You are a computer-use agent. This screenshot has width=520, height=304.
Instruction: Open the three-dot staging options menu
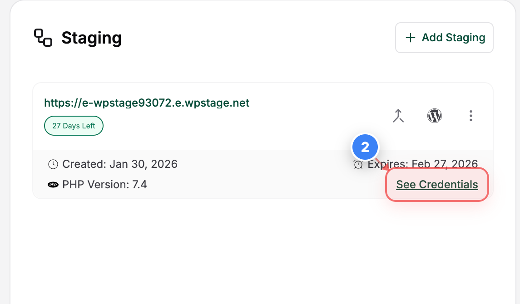(x=471, y=116)
